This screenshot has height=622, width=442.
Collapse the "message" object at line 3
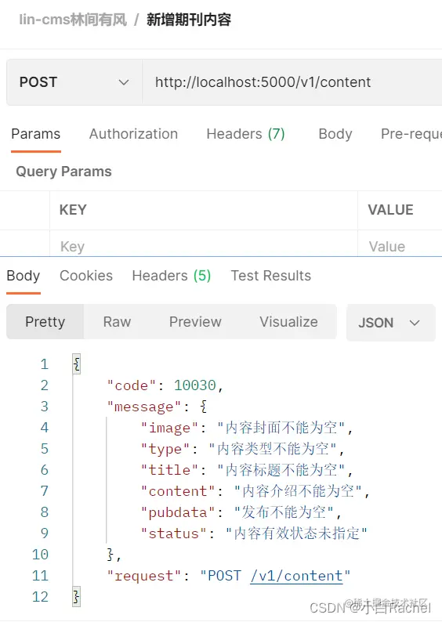point(203,407)
